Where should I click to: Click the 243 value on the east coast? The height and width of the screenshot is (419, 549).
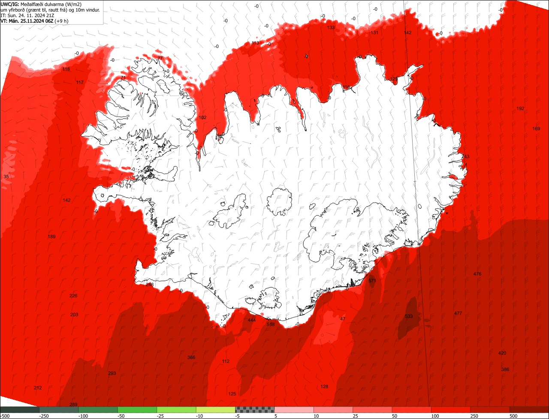[465, 156]
